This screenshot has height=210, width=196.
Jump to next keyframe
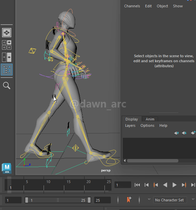point(184,185)
